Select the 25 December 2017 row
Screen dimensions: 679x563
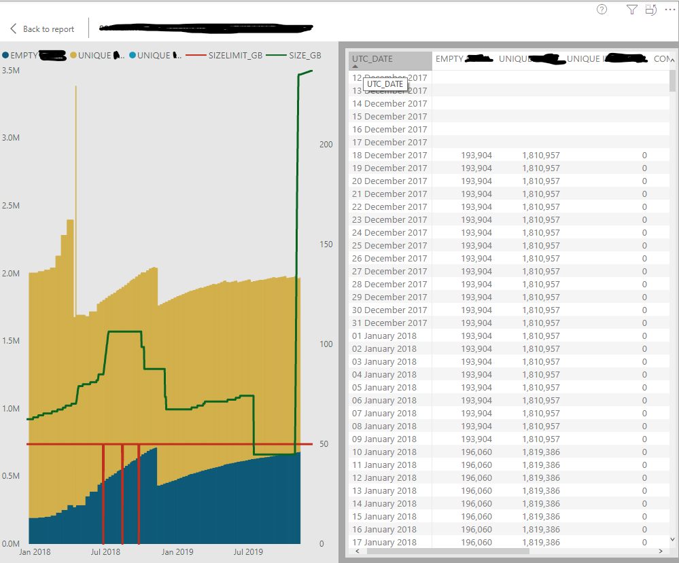tap(509, 245)
